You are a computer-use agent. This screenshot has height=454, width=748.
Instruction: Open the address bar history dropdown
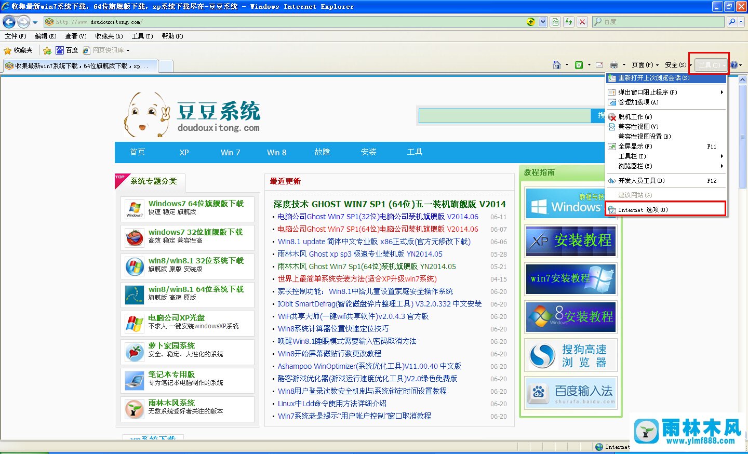tap(543, 22)
